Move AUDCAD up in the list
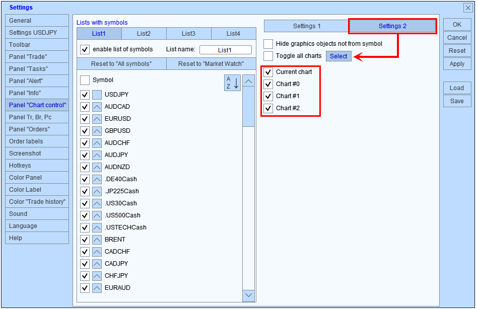477x309 pixels. point(97,107)
